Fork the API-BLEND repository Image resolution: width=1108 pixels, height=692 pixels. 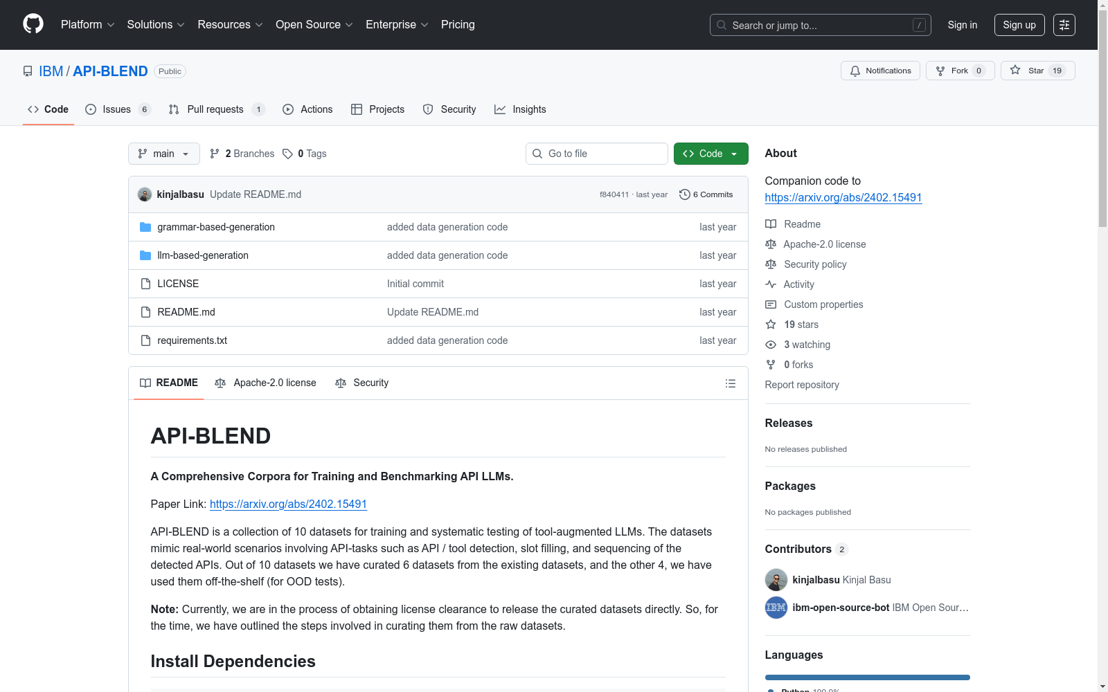coord(960,71)
